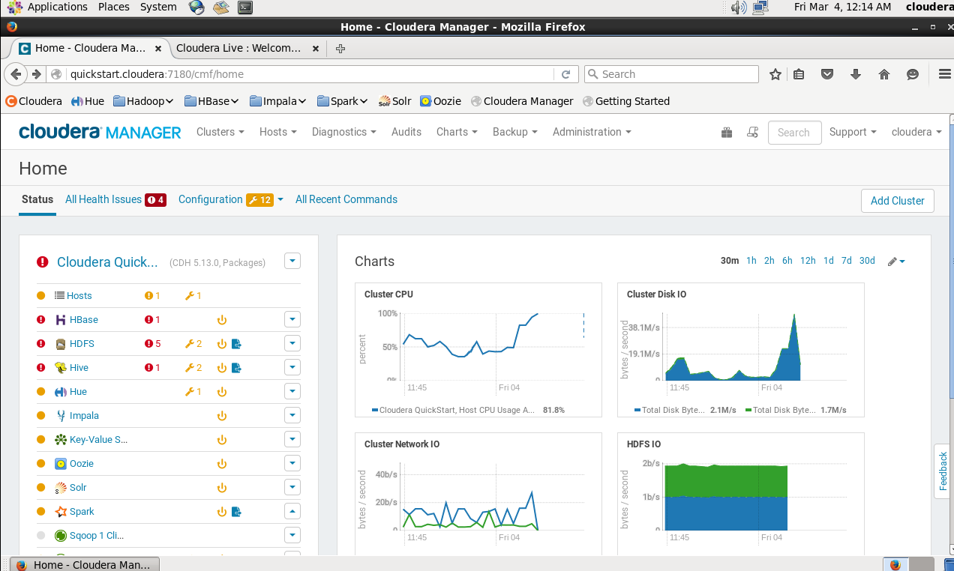This screenshot has height=571, width=954.
Task: Open the Hue bookmark in toolbar
Action: [88, 101]
